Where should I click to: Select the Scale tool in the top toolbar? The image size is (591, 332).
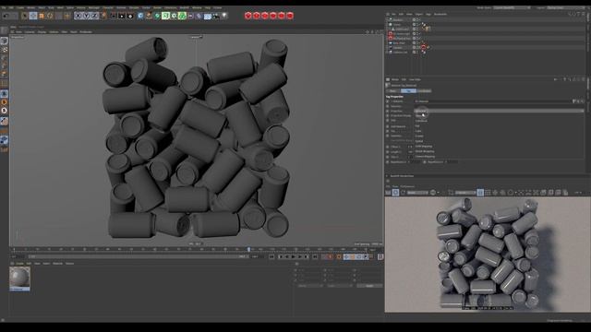click(x=42, y=16)
